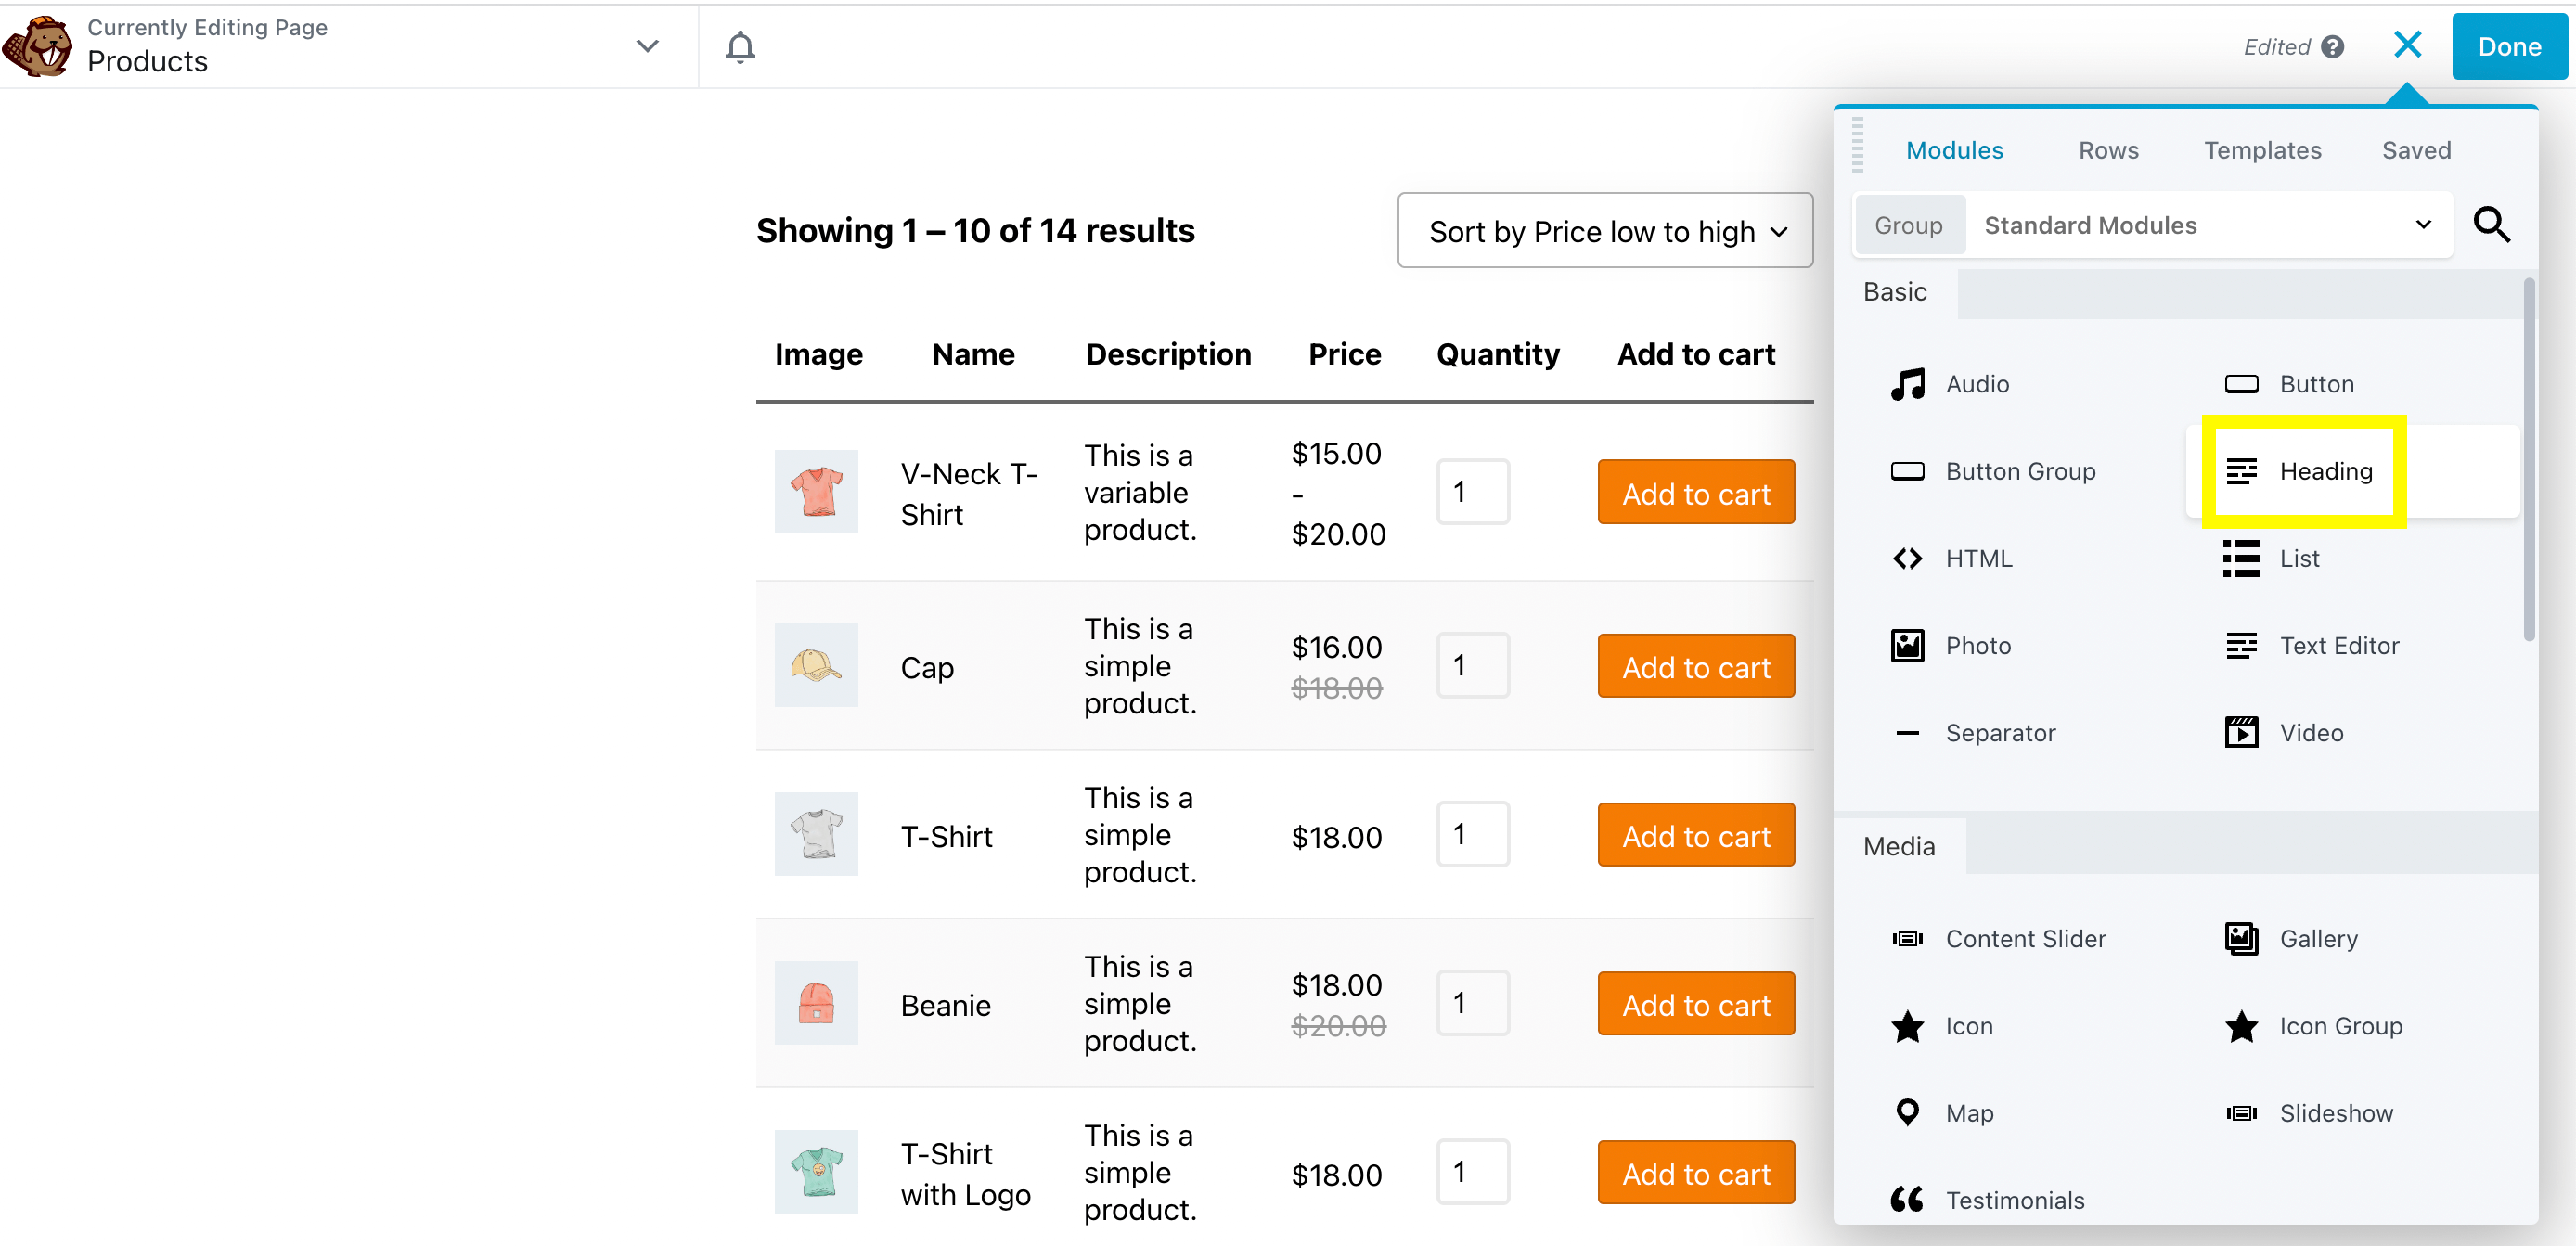Click the Beanie quantity input field
2576x1246 pixels.
point(1472,1003)
